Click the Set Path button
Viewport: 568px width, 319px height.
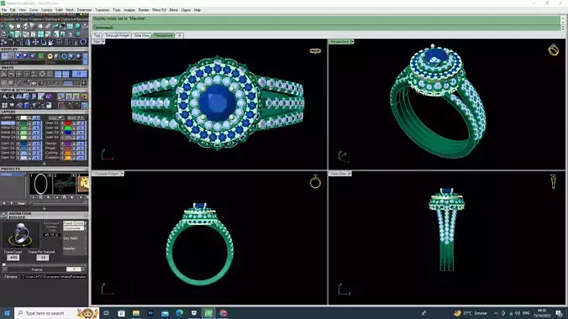tap(74, 238)
